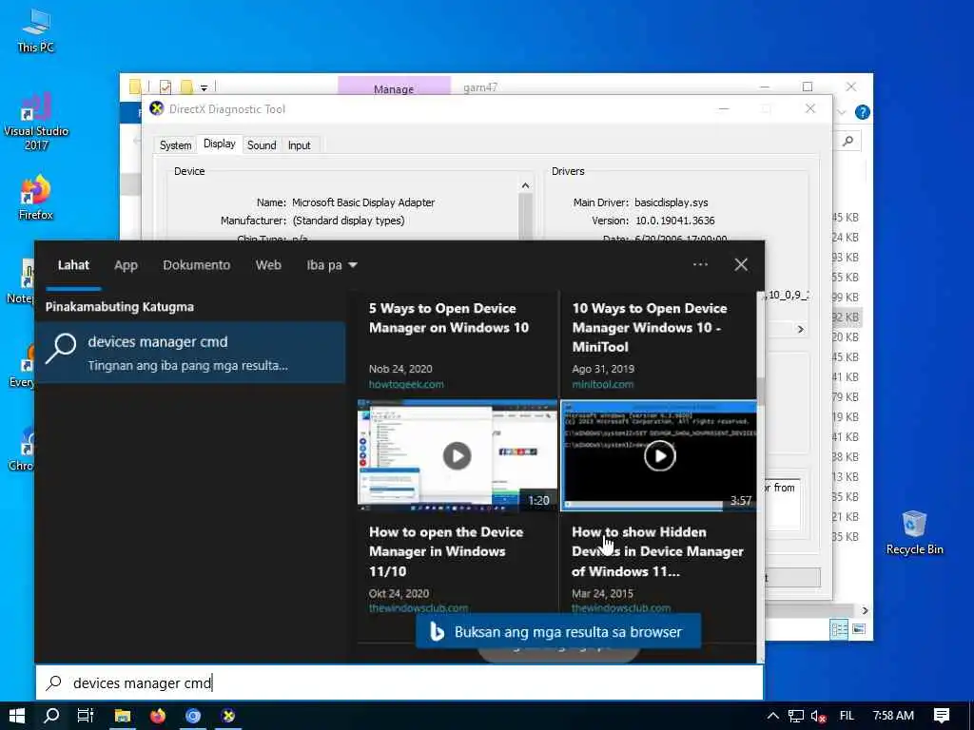Screen dimensions: 974x730
Task: Click the DirectX Diagnostic Tool title icon
Action: (x=157, y=108)
